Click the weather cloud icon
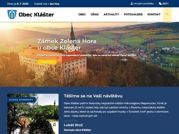Image resolution: width=179 pixels, height=134 pixels. point(160,3)
